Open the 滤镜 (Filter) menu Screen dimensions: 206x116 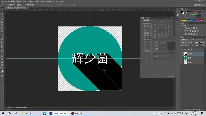coord(49,1)
